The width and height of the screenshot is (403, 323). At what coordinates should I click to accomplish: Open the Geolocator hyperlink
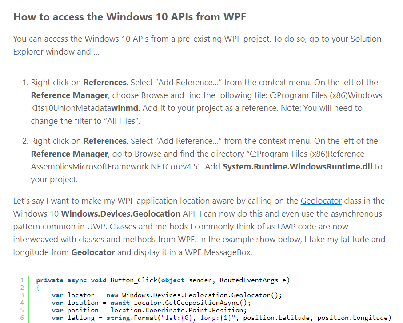pyautogui.click(x=321, y=201)
